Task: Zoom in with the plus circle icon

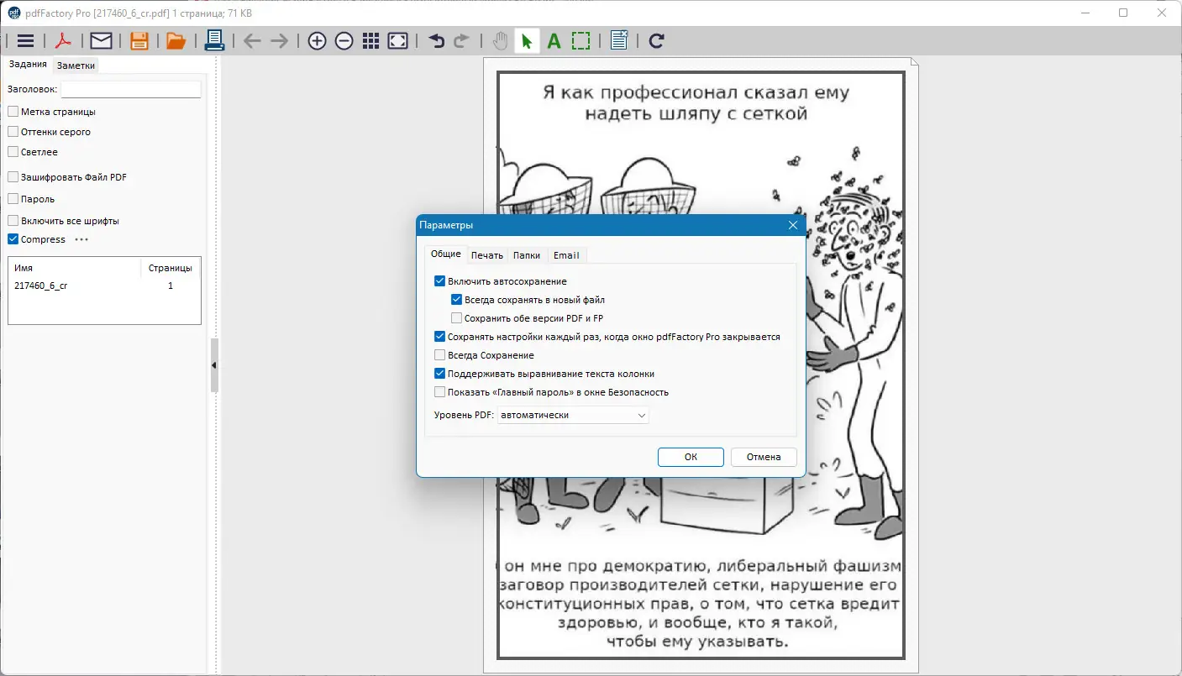Action: point(317,41)
